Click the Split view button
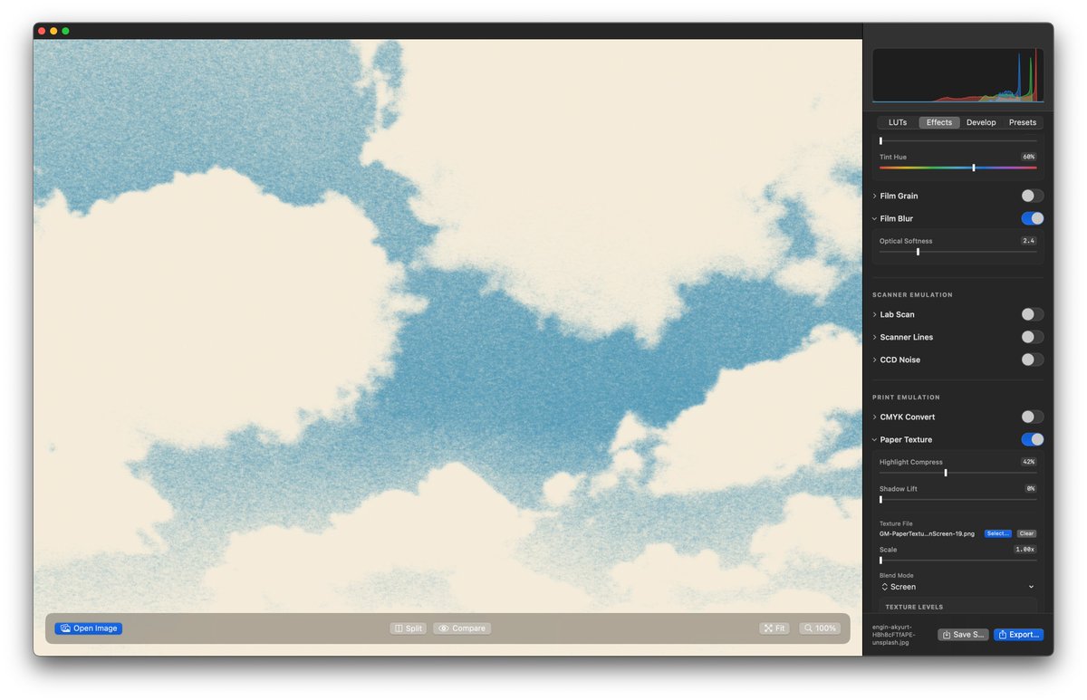 coord(408,628)
